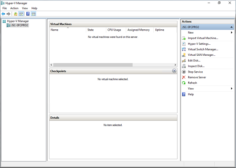Image resolution: width=236 pixels, height=168 pixels.
Task: Select Hyper-V Manager root tree node
Action: coord(18,21)
